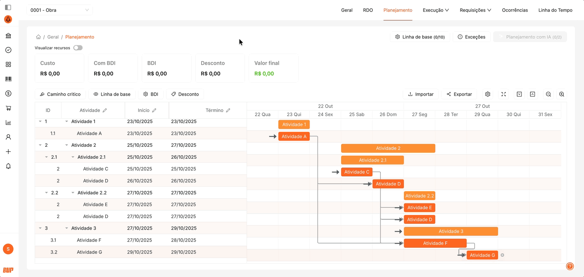Open the 0001 - Obra project dropdown
This screenshot has height=277, width=584.
pyautogui.click(x=59, y=10)
